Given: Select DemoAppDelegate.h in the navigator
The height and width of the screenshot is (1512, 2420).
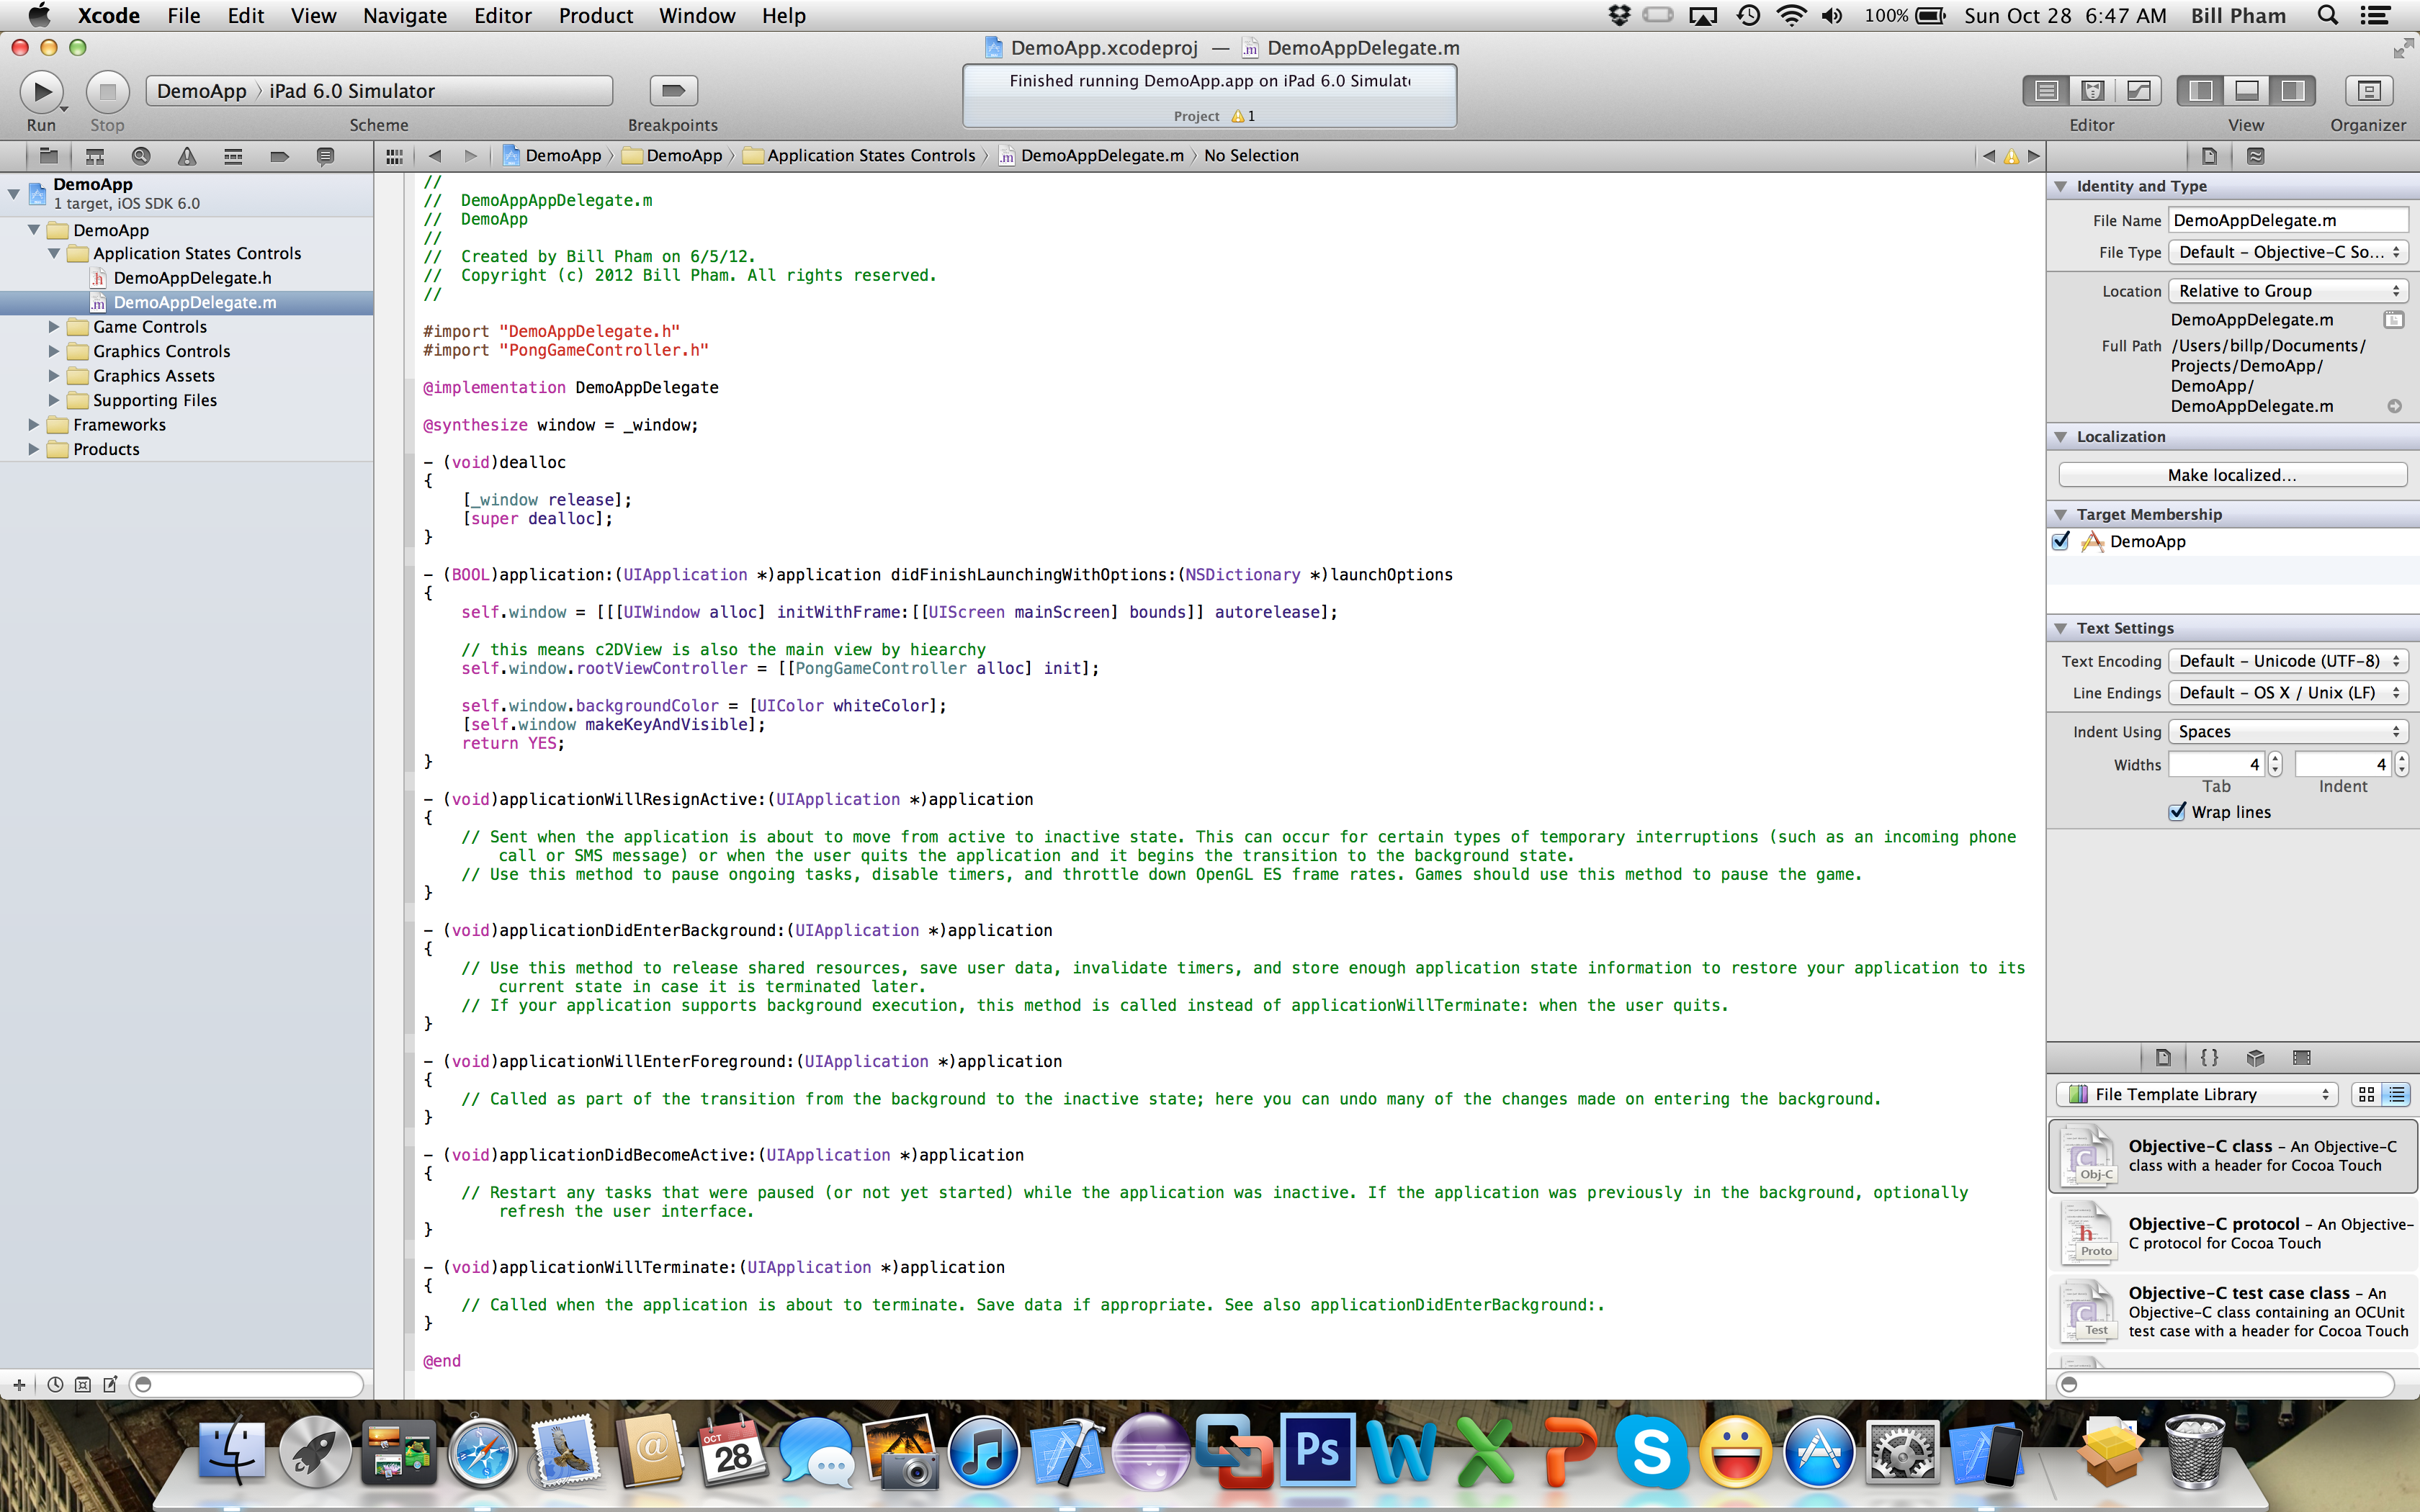Looking at the screenshot, I should point(192,278).
